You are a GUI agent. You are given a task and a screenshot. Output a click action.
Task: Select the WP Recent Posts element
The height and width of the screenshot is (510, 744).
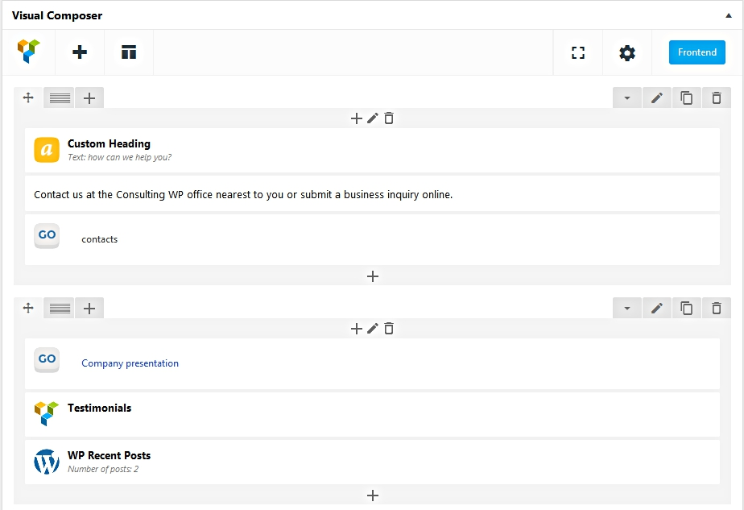tap(109, 456)
